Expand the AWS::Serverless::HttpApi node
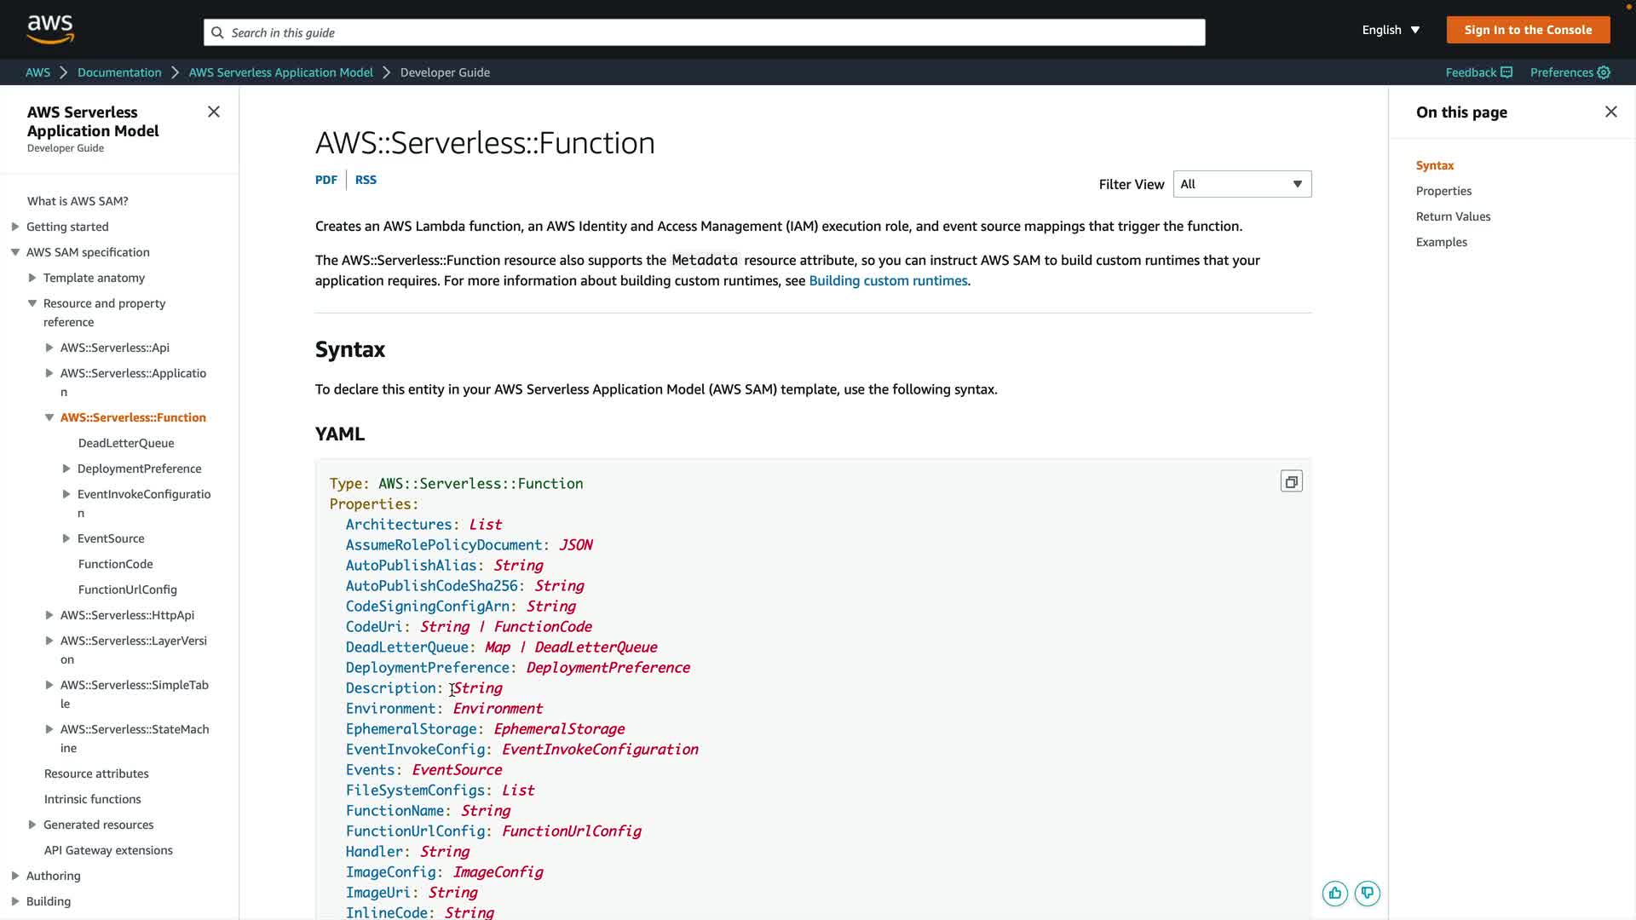 click(49, 615)
